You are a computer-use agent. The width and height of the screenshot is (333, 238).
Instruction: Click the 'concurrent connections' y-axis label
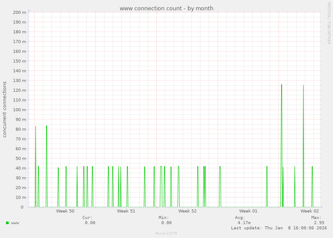[4, 109]
